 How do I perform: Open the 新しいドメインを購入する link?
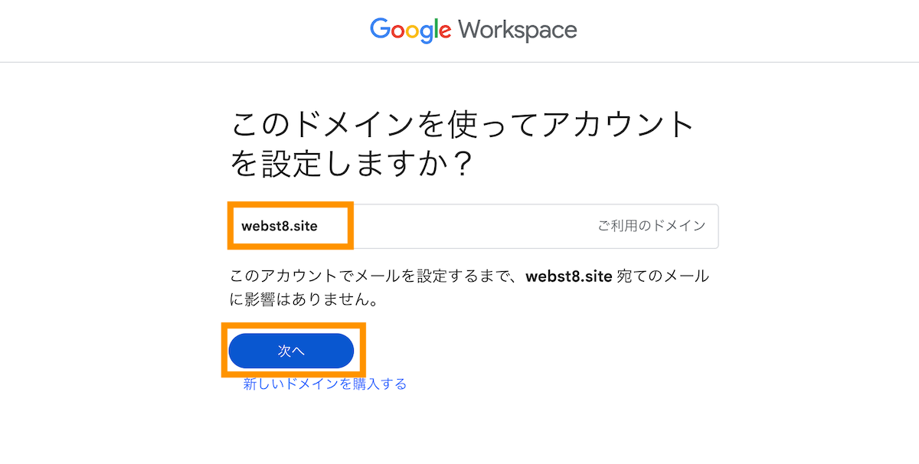pyautogui.click(x=325, y=384)
